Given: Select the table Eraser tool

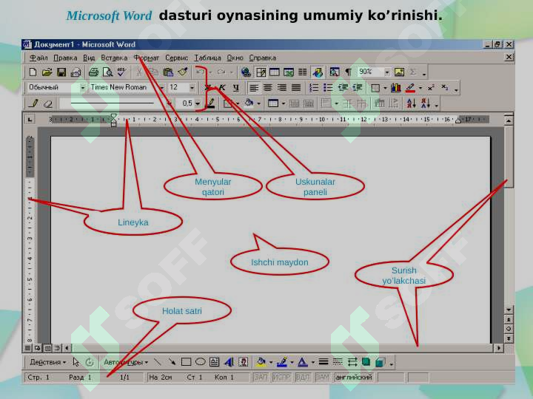Looking at the screenshot, I should (x=48, y=103).
